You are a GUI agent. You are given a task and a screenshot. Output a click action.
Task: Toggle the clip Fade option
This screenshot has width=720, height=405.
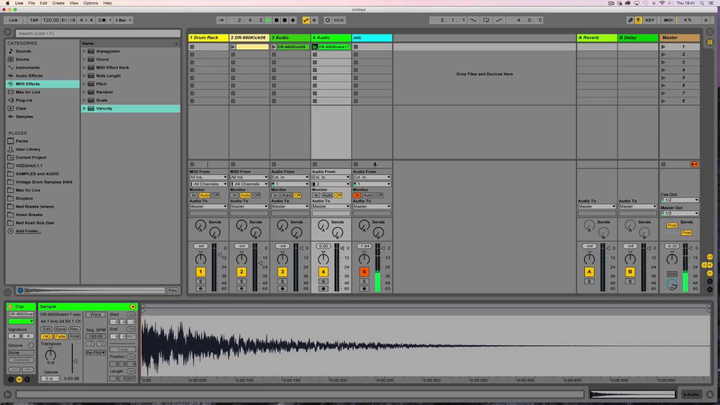click(x=60, y=336)
